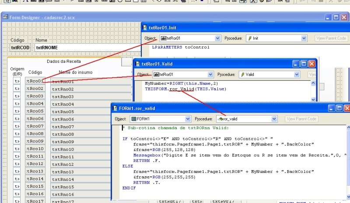This screenshot has height=203, width=350.
Task: Click the Origem (E/R) column label
Action: [x=17, y=71]
